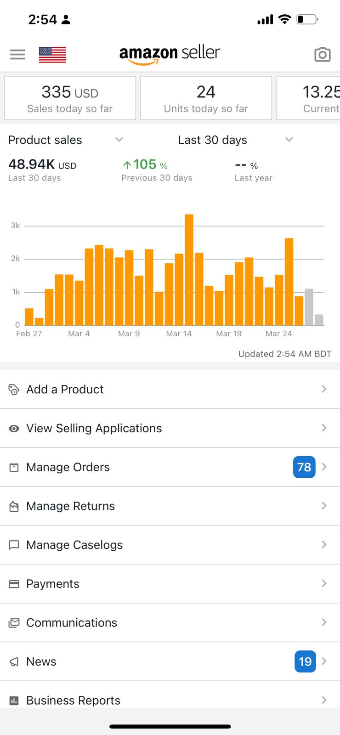
Task: Tap the Sales today so far card
Action: pos(70,98)
